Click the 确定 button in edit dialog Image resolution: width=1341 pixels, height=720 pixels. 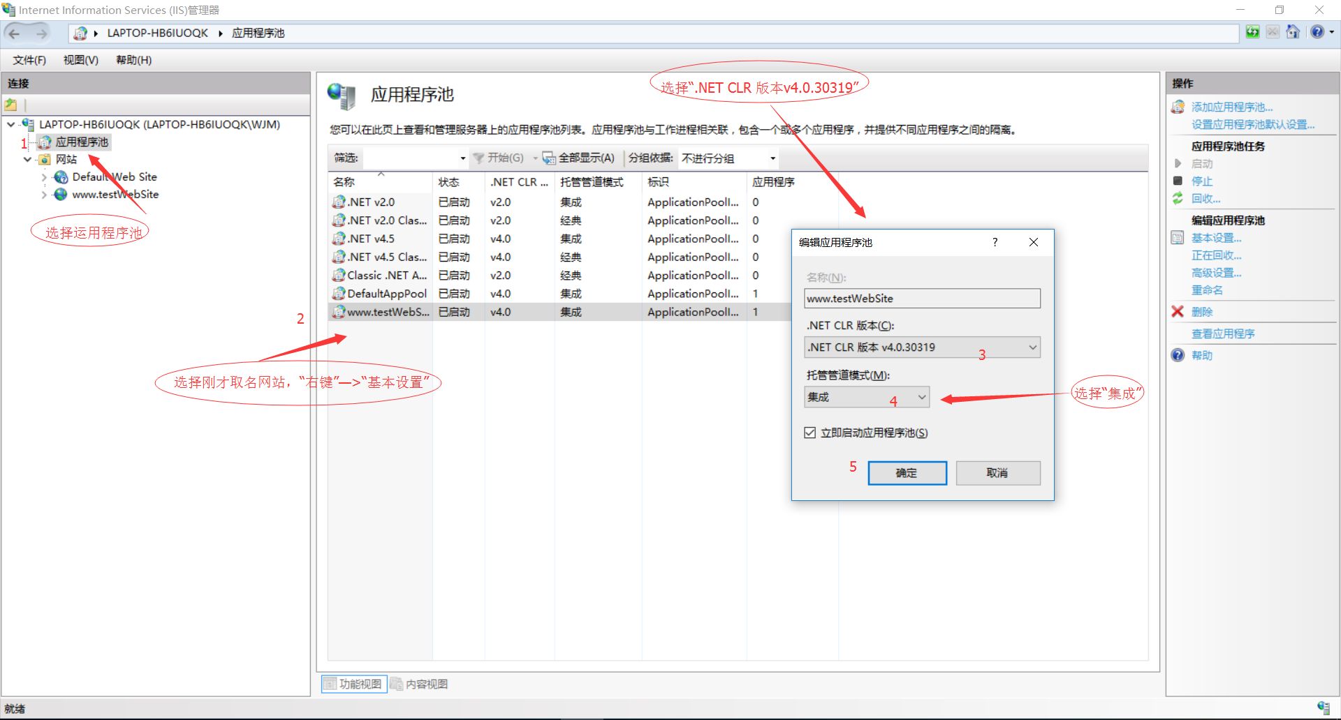tap(907, 472)
